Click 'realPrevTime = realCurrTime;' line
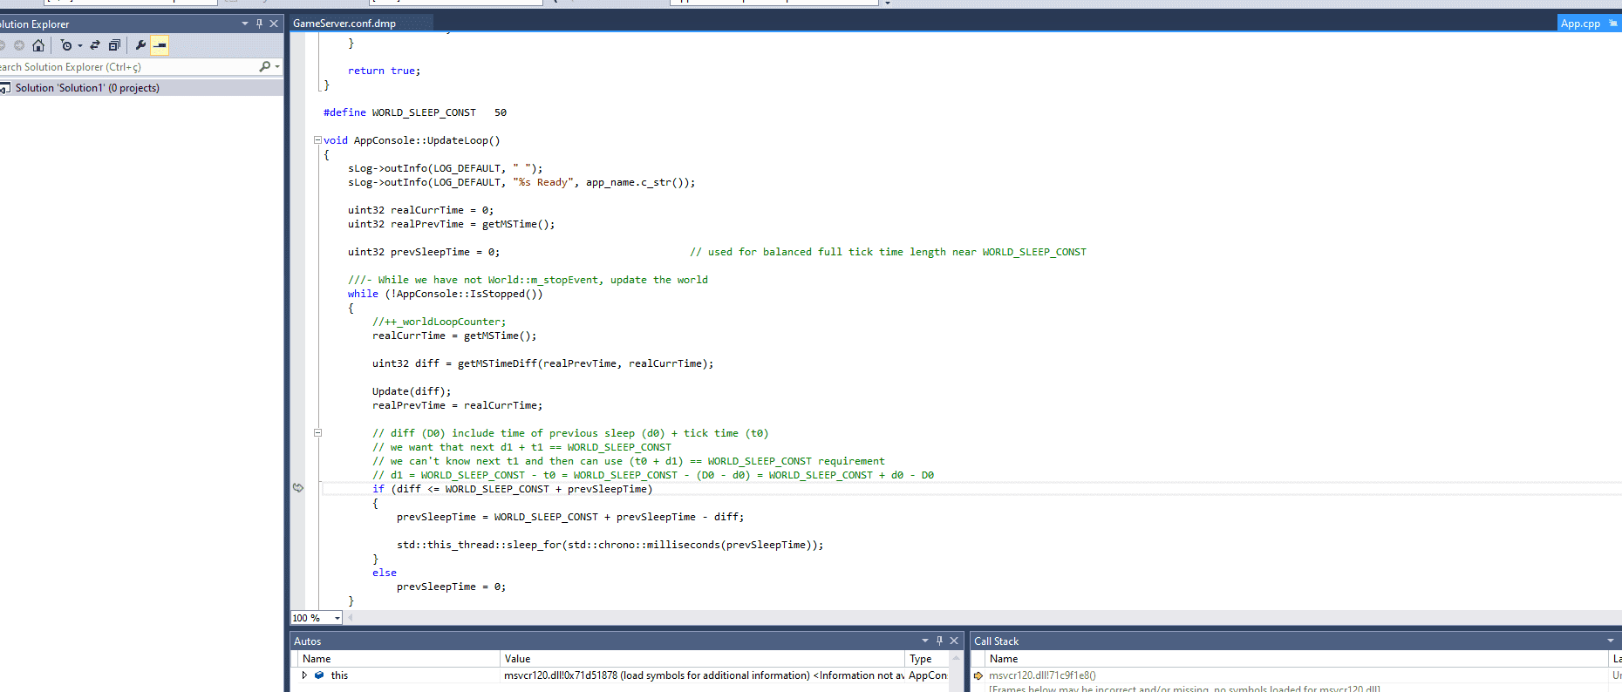The height and width of the screenshot is (692, 1622). point(457,405)
